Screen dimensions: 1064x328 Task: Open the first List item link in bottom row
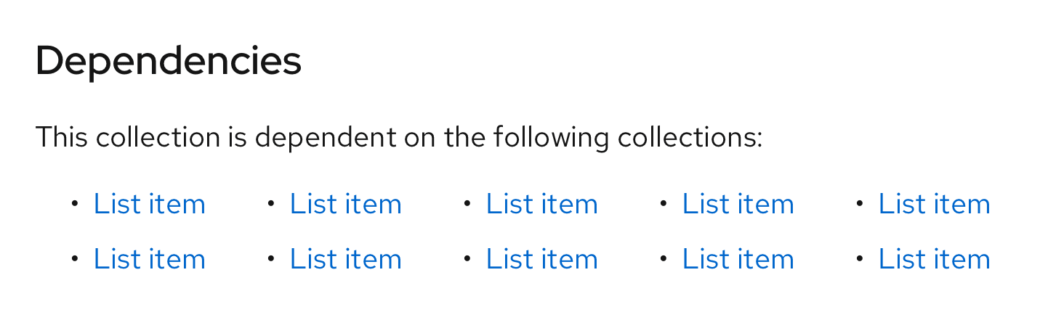coord(149,259)
